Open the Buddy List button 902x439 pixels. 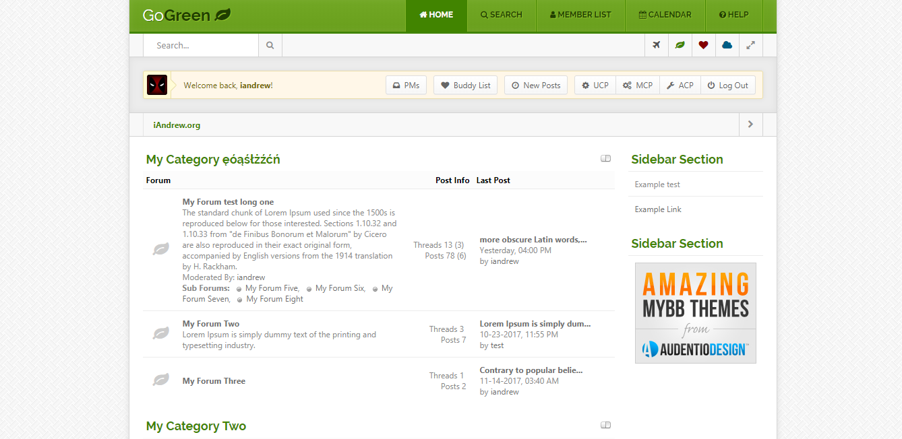click(x=465, y=86)
